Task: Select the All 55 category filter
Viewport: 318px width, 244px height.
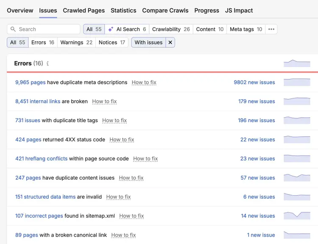Action: click(x=94, y=29)
